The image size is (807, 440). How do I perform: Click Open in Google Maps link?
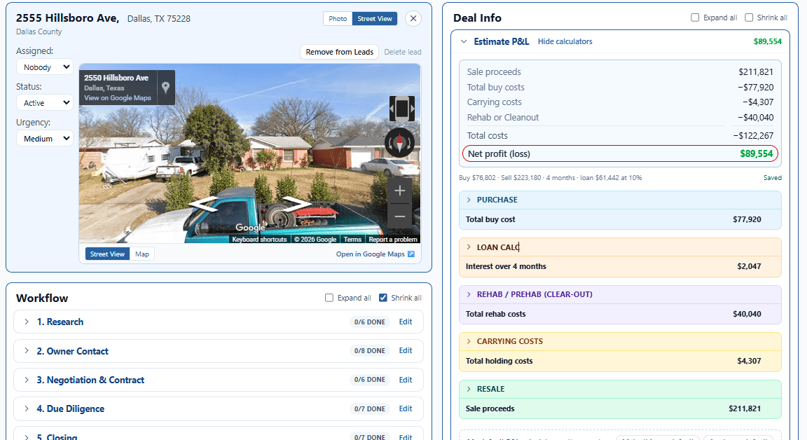371,254
